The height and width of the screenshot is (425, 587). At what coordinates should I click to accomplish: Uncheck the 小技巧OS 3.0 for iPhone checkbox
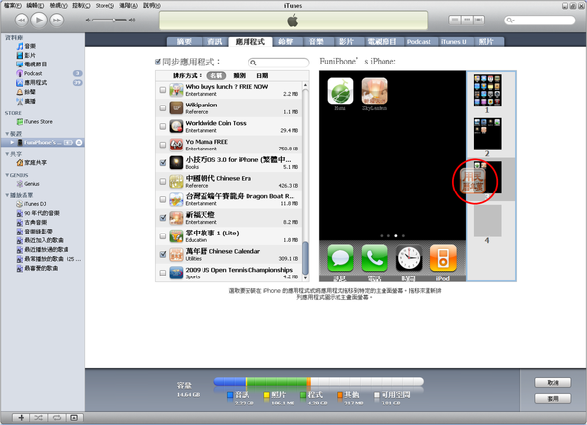coord(163,163)
